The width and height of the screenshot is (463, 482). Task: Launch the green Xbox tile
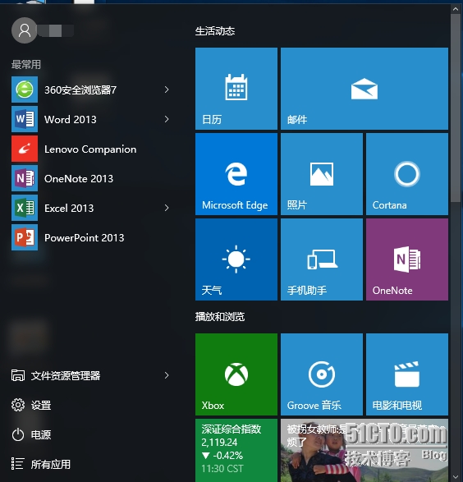[236, 374]
